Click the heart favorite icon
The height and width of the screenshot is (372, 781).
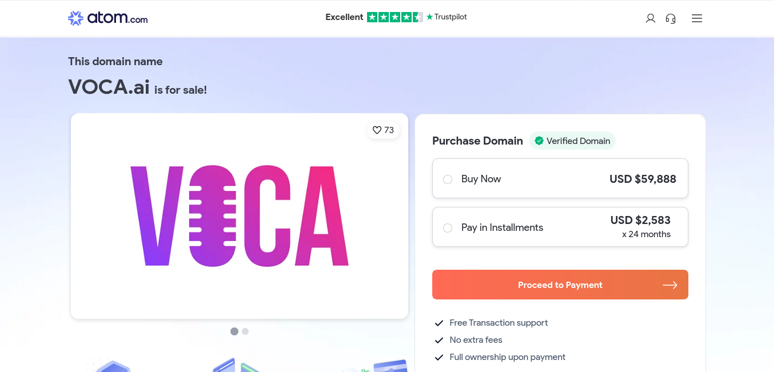(x=377, y=130)
